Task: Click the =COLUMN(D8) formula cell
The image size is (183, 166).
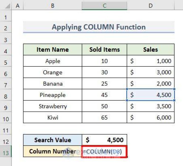Action: tap(104, 152)
